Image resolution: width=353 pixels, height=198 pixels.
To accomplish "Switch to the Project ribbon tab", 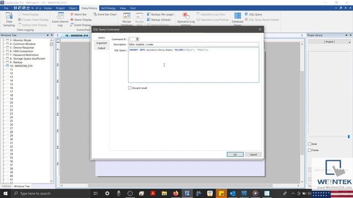I will (60, 8).
